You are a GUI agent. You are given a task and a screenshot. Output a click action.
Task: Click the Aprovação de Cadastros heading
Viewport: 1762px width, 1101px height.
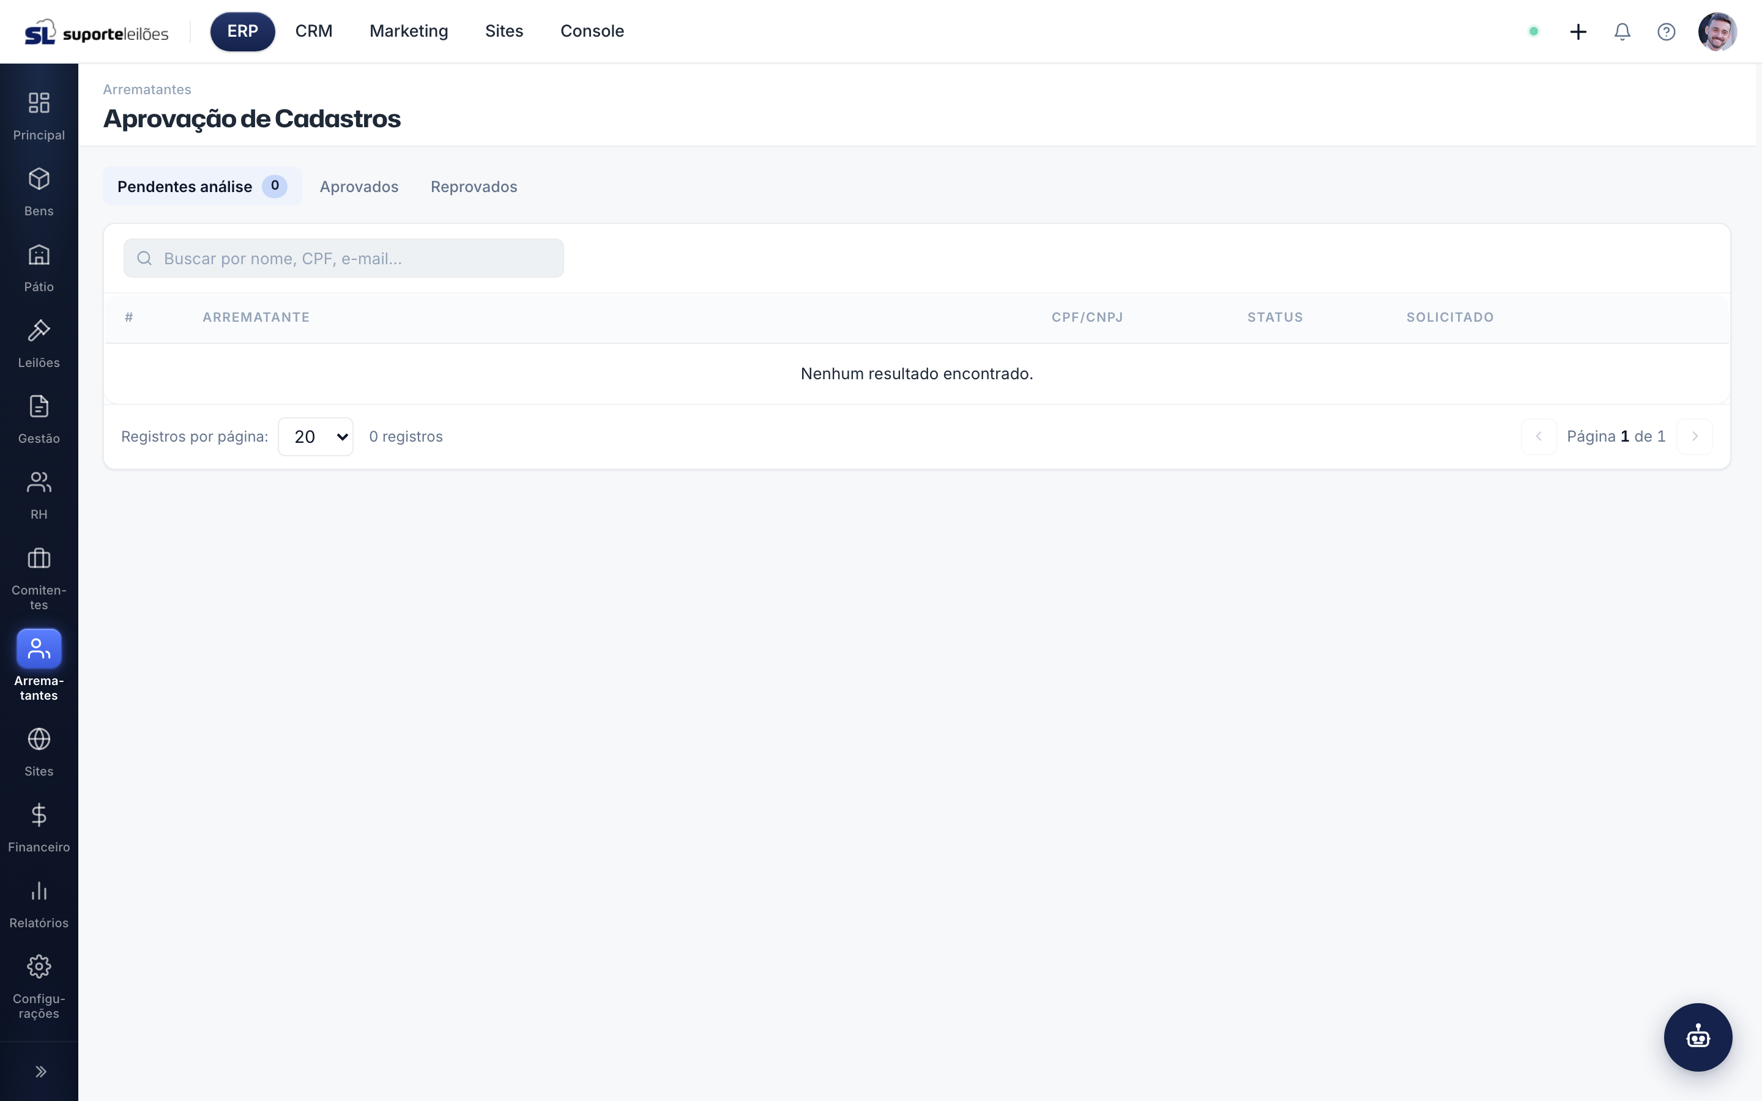point(252,119)
